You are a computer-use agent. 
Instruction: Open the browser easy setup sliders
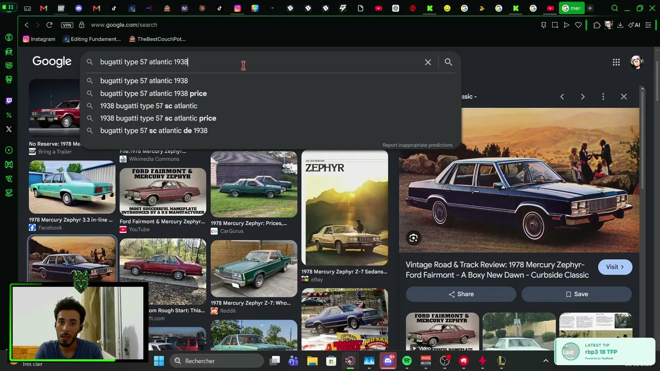tap(648, 25)
